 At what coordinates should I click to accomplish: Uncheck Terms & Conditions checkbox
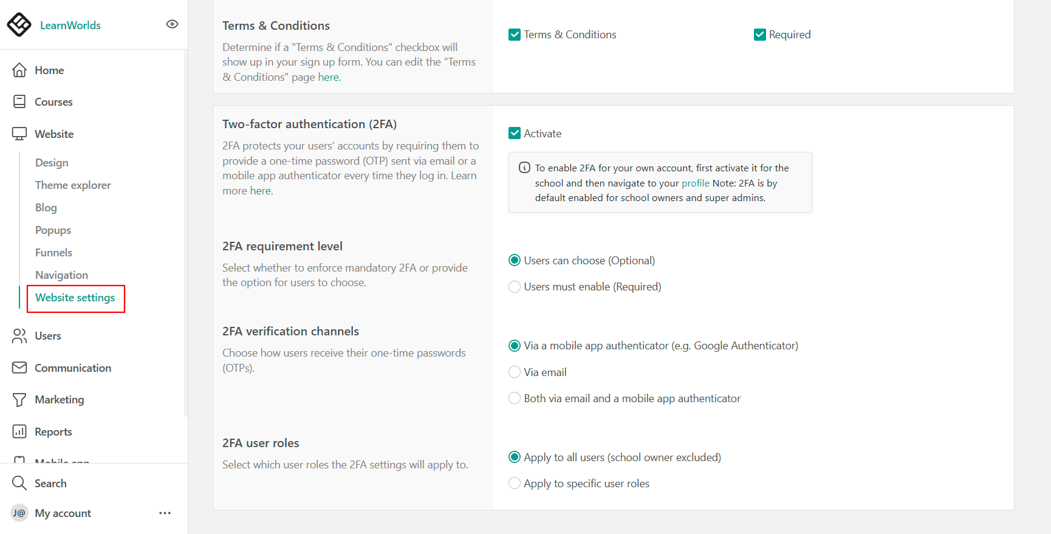click(x=515, y=35)
